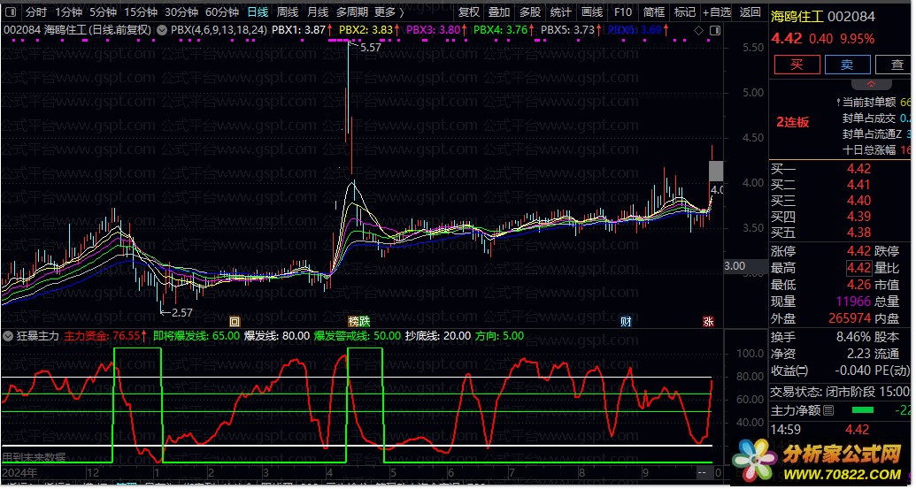
Task: Expand the 更多 periods menu
Action: coord(389,12)
